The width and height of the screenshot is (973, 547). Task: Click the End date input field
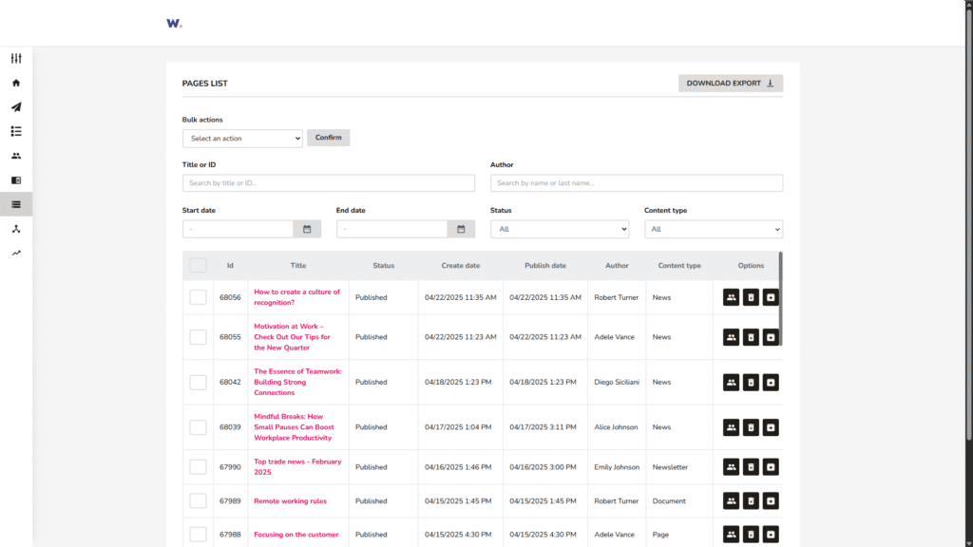(391, 229)
